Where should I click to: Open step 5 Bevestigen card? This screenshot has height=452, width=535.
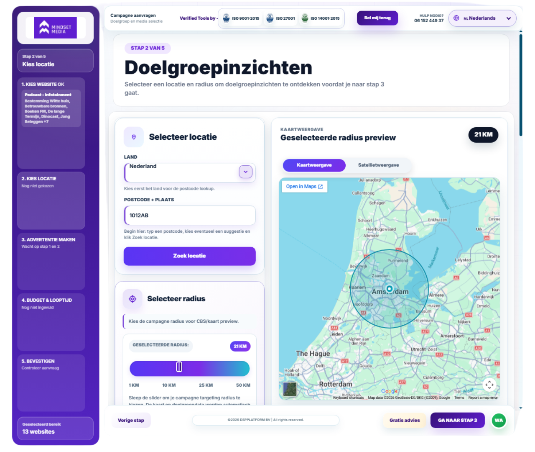point(51,383)
